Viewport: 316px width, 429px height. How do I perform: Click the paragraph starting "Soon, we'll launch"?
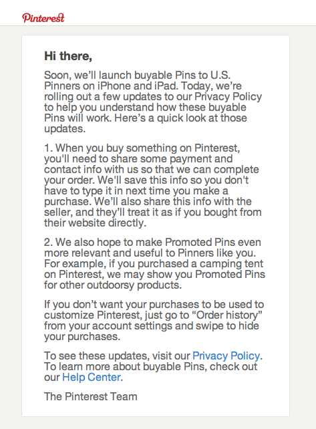coord(153,102)
